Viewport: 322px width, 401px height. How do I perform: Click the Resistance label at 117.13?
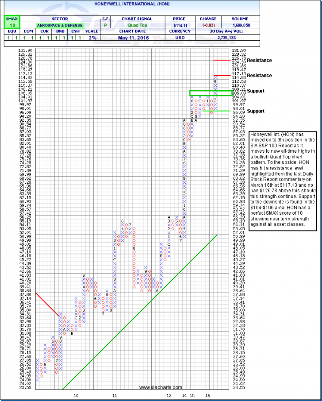pyautogui.click(x=259, y=76)
